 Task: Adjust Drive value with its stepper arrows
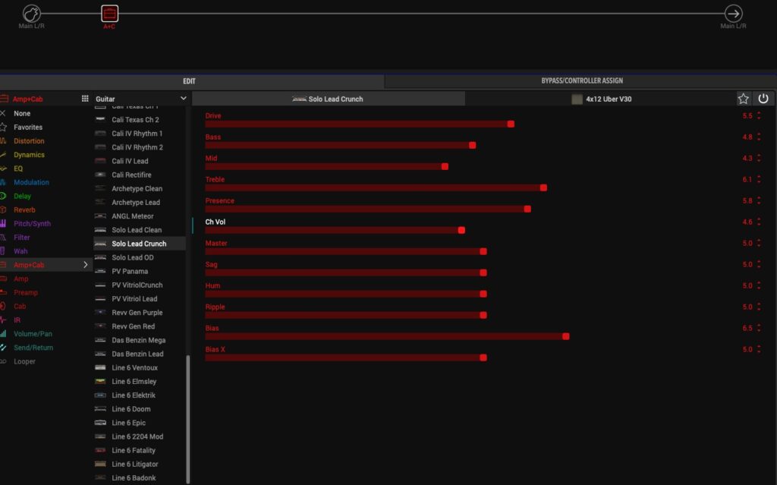[x=759, y=116]
